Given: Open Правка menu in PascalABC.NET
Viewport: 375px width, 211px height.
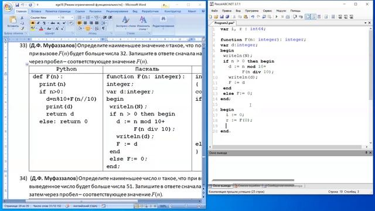Looking at the screenshot, I should coord(227,11).
